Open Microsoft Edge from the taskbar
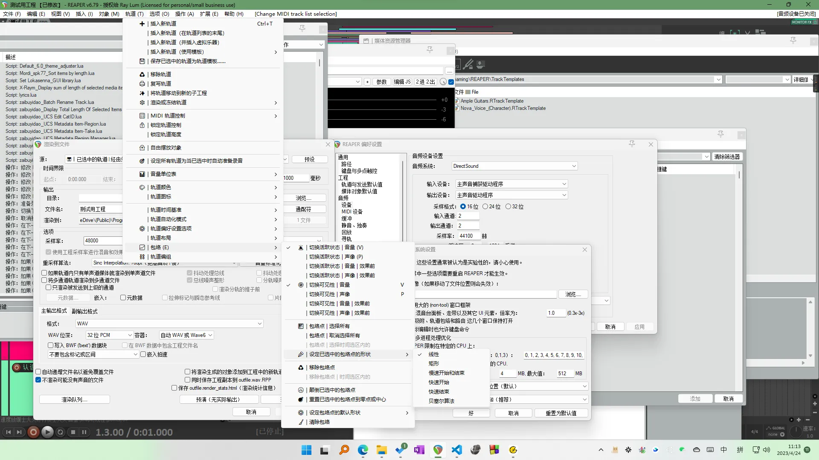This screenshot has height=460, width=819. 363,450
